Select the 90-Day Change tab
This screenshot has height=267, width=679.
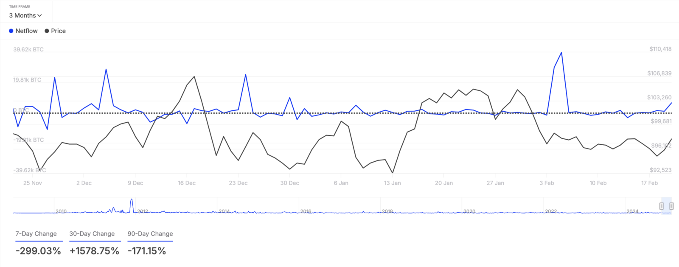(150, 234)
